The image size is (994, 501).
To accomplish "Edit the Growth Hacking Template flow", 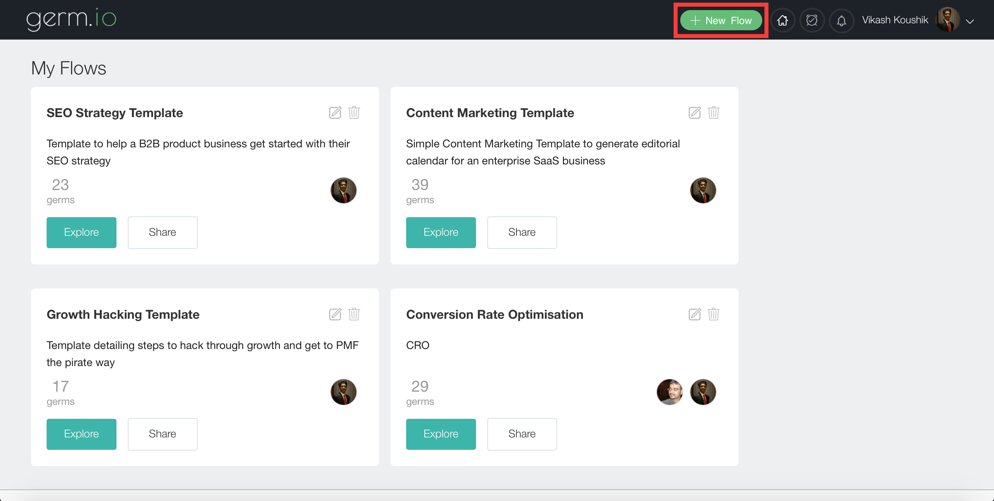I will (335, 314).
